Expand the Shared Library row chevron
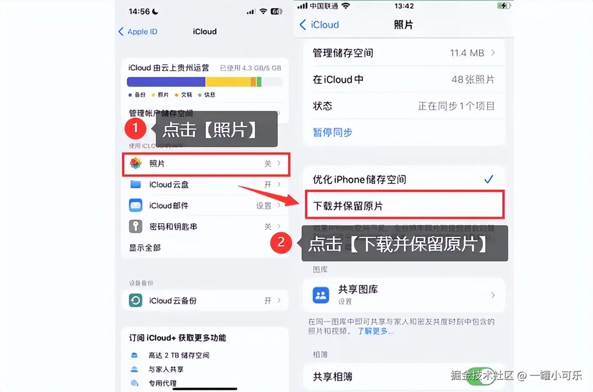Screen dimensions: 593x392 click(493, 295)
